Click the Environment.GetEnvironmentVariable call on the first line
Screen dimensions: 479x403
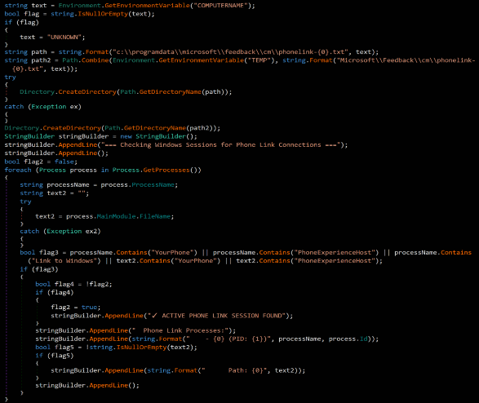pyautogui.click(x=157, y=6)
